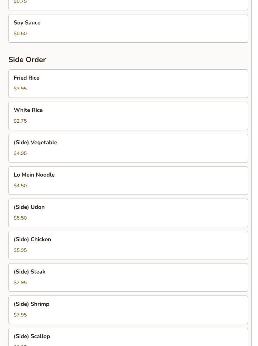
Task: Click the $7.95 price under Steak
Action: pos(20,282)
